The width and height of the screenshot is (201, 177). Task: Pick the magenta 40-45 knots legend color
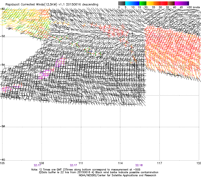click(178, 3)
